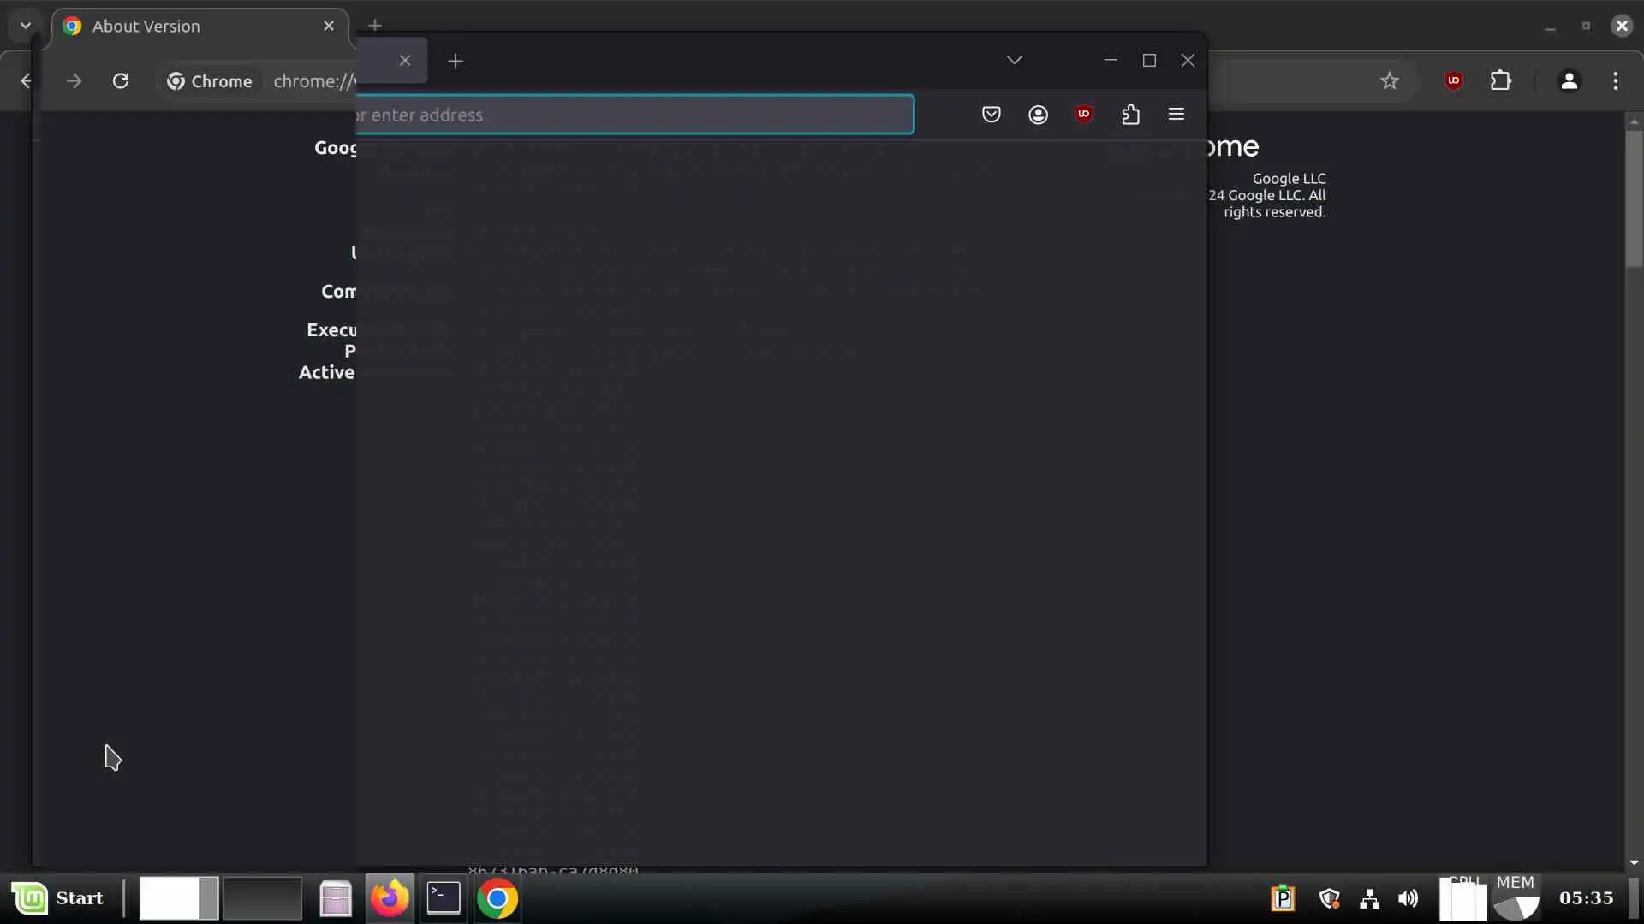Open the Chrome profile avatar
Image resolution: width=1644 pixels, height=924 pixels.
pos(1569,81)
